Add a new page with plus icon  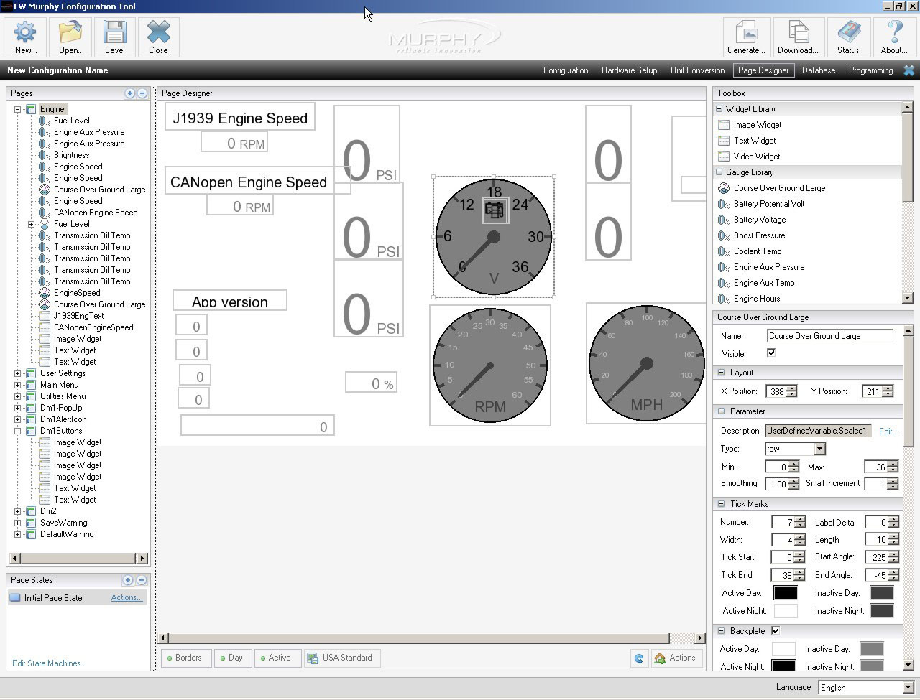[x=129, y=93]
